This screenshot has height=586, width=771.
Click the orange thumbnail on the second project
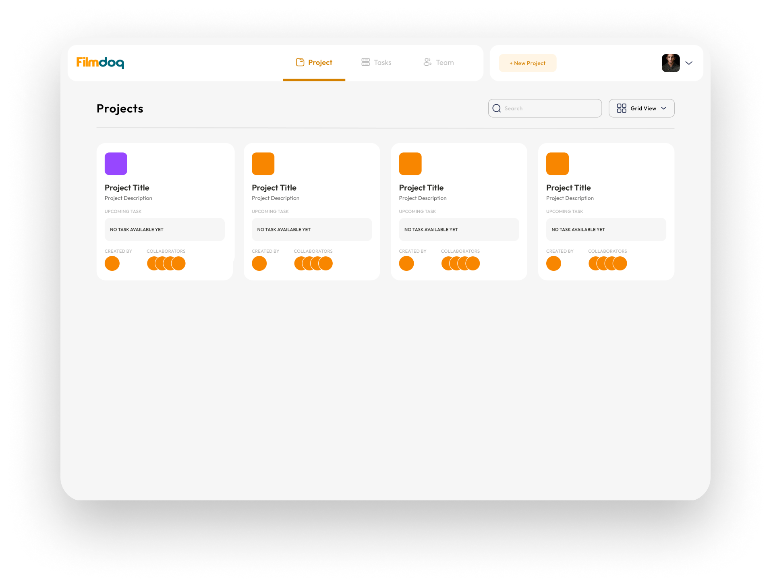(x=263, y=164)
